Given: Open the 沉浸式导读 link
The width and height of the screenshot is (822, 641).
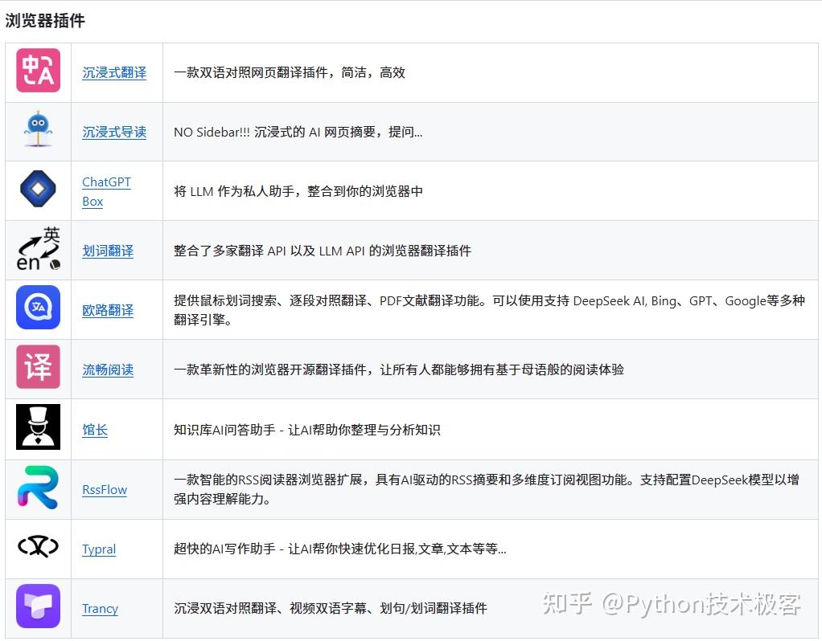Looking at the screenshot, I should tap(114, 132).
